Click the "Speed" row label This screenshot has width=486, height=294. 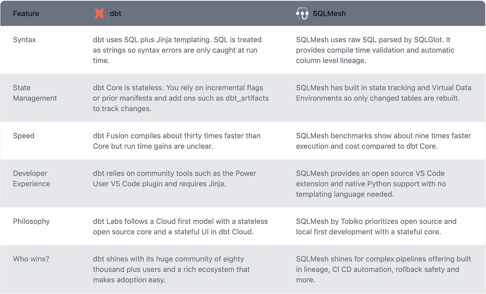(24, 136)
